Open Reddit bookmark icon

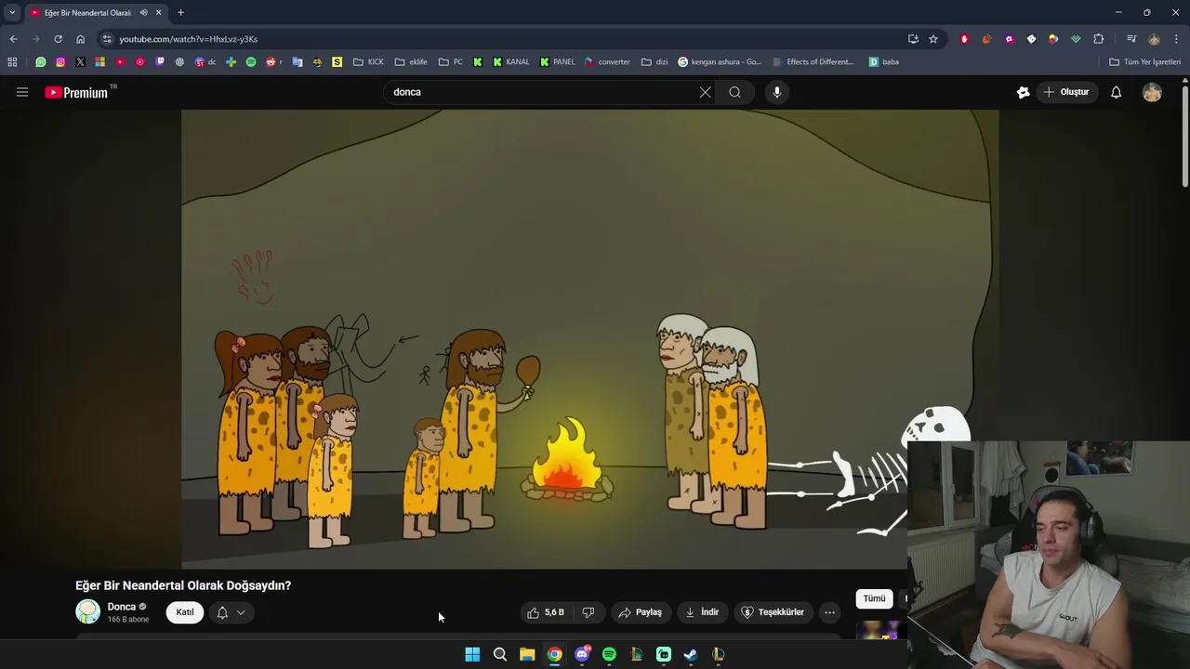[271, 62]
